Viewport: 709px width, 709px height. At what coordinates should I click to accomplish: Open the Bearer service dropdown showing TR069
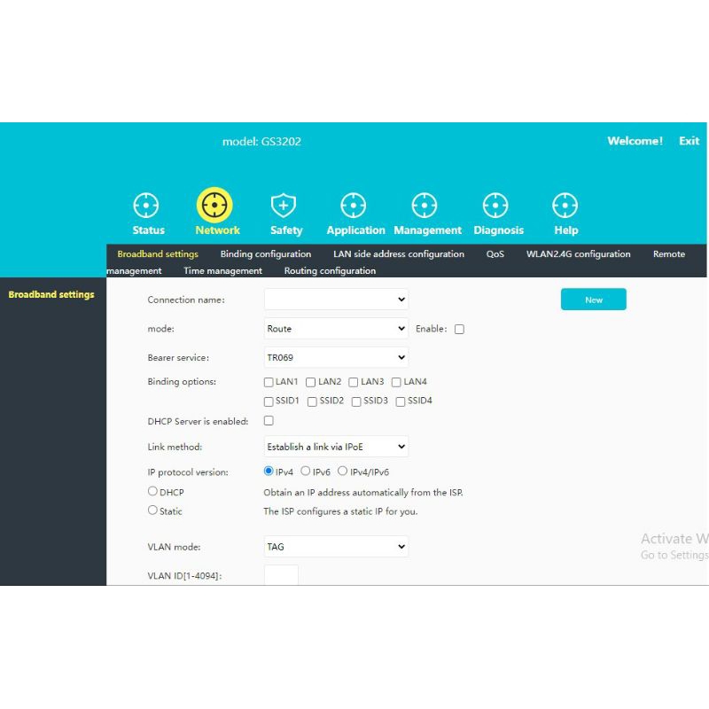point(336,358)
